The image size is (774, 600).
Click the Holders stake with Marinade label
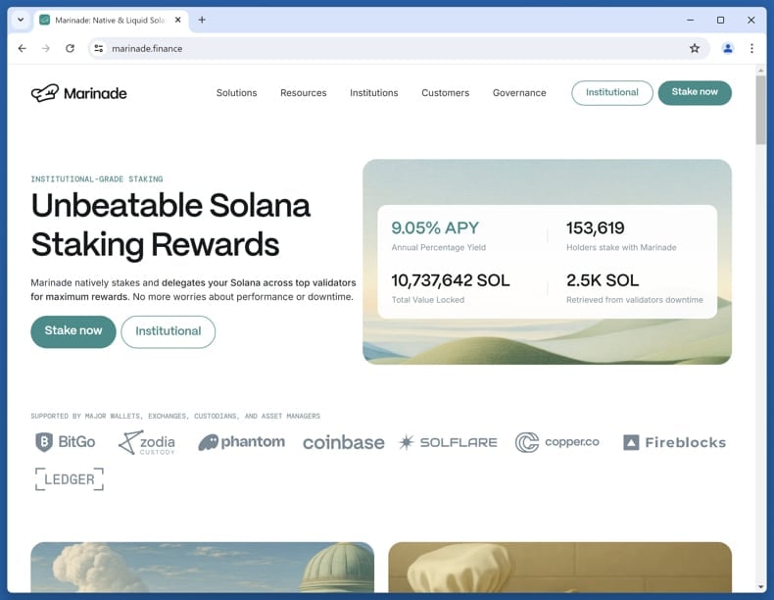pyautogui.click(x=621, y=247)
